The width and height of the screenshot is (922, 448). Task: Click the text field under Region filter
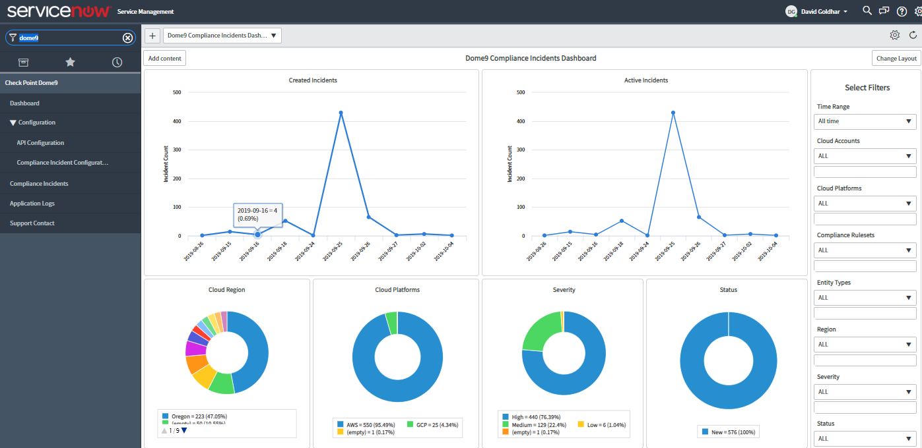pyautogui.click(x=865, y=360)
